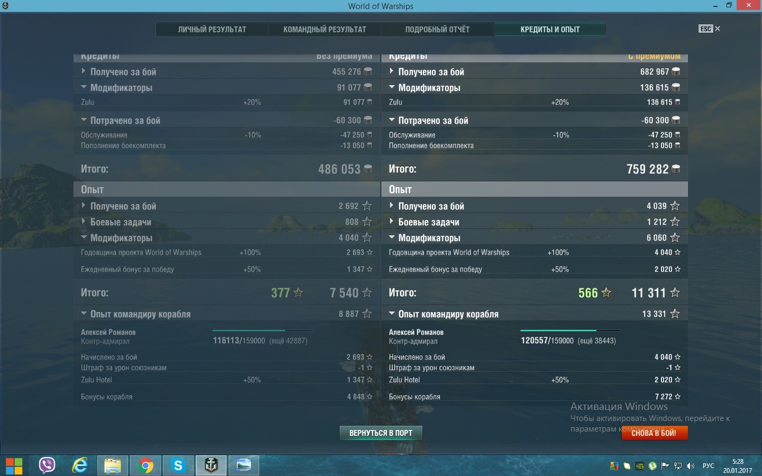Expand Боевые задачи in premium column
762x476 pixels.
392,222
